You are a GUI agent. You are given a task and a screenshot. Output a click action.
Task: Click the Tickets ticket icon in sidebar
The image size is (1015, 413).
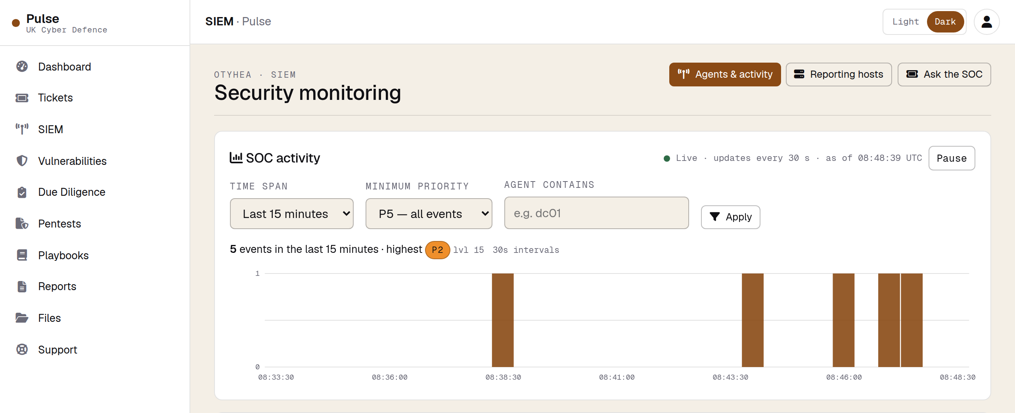click(22, 98)
